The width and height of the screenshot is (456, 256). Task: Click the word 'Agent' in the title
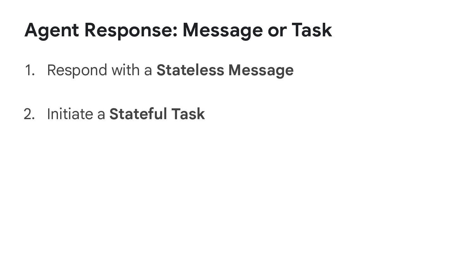[51, 30]
